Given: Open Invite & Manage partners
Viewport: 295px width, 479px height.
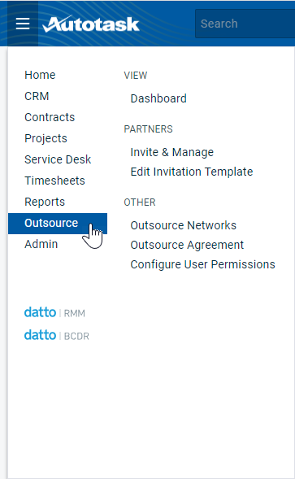Looking at the screenshot, I should (172, 152).
